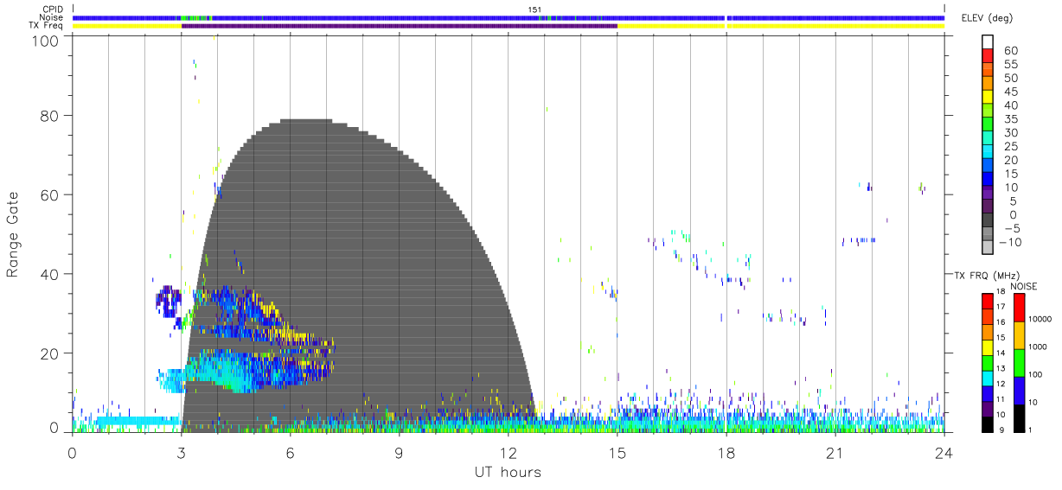Click x-axis tick label '3'
Image resolution: width=1062 pixels, height=490 pixels.
tap(181, 453)
